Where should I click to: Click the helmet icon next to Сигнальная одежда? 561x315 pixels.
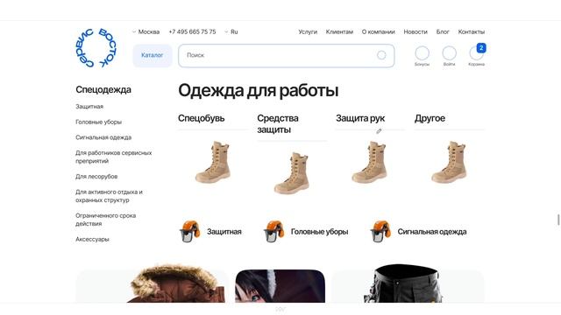pos(380,231)
